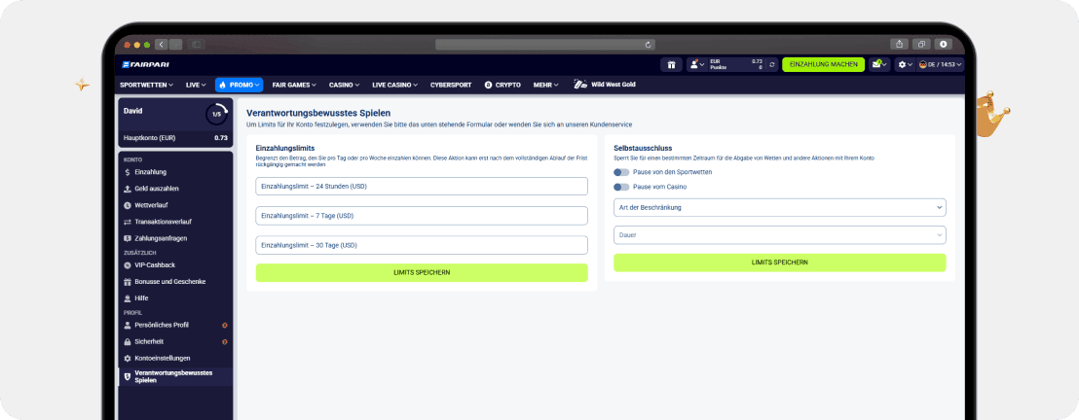The width and height of the screenshot is (1079, 420).
Task: Click the 7 Tage deposit limit field
Action: (422, 216)
